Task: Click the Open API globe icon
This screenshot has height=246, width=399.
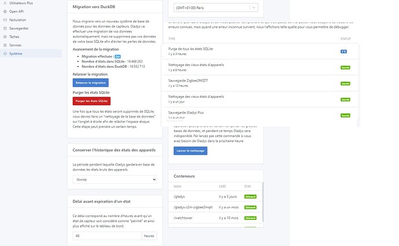Action: 5,11
